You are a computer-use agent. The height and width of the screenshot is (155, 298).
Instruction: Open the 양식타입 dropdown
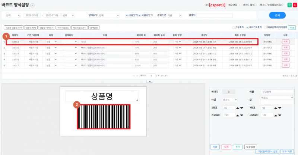(109, 15)
